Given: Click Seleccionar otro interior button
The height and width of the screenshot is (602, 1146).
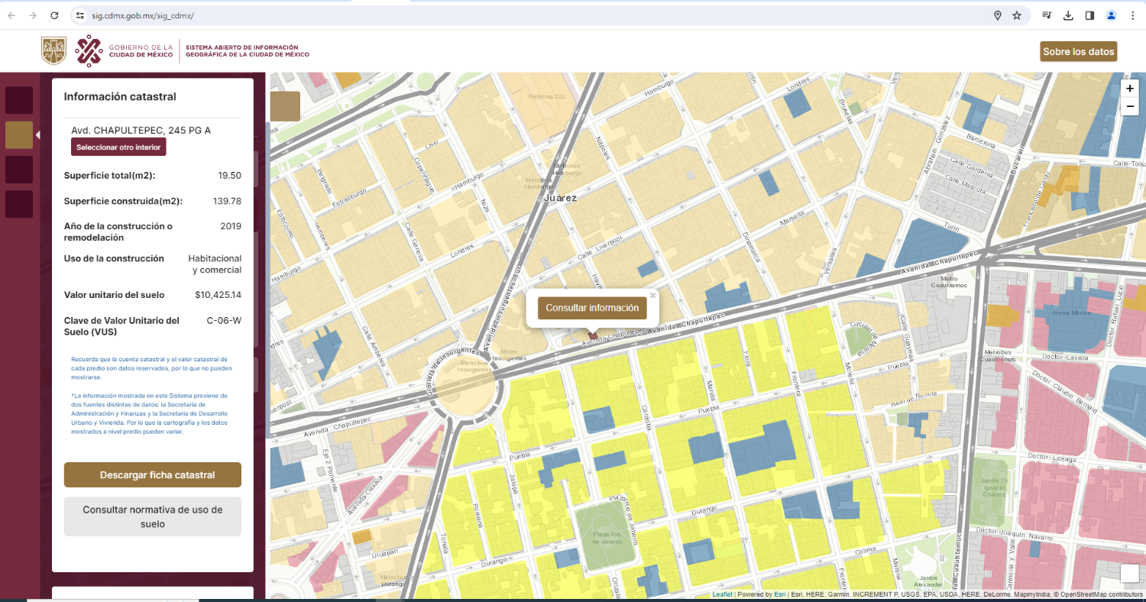Looking at the screenshot, I should pos(118,147).
